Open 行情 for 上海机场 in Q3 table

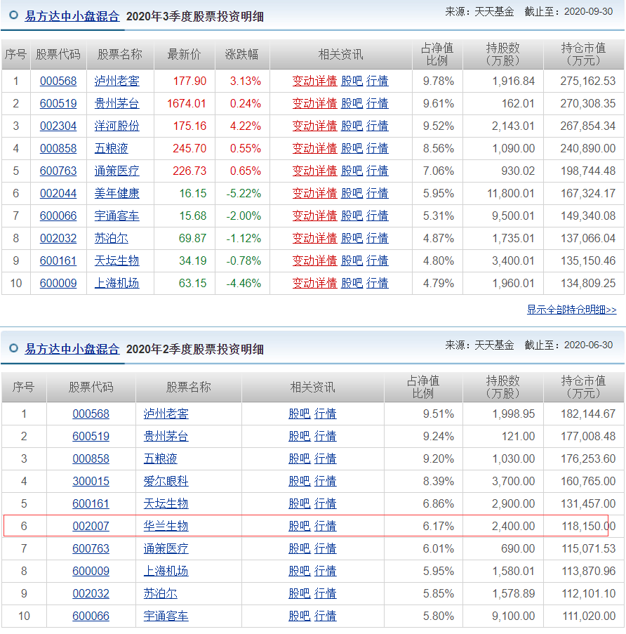click(377, 283)
